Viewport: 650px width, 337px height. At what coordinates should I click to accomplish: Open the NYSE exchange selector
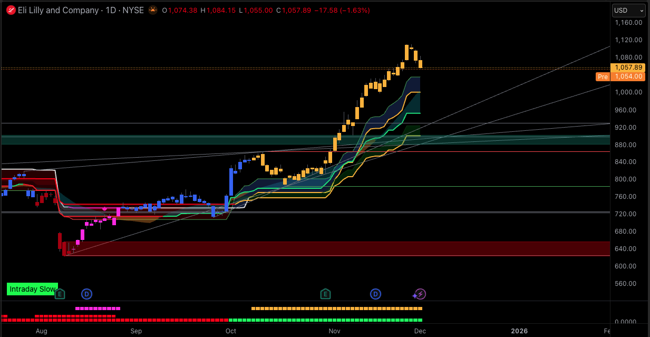133,10
